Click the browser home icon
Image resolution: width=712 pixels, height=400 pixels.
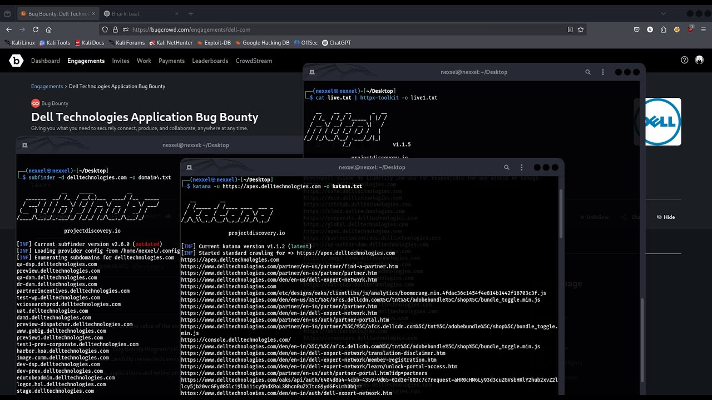click(x=49, y=29)
